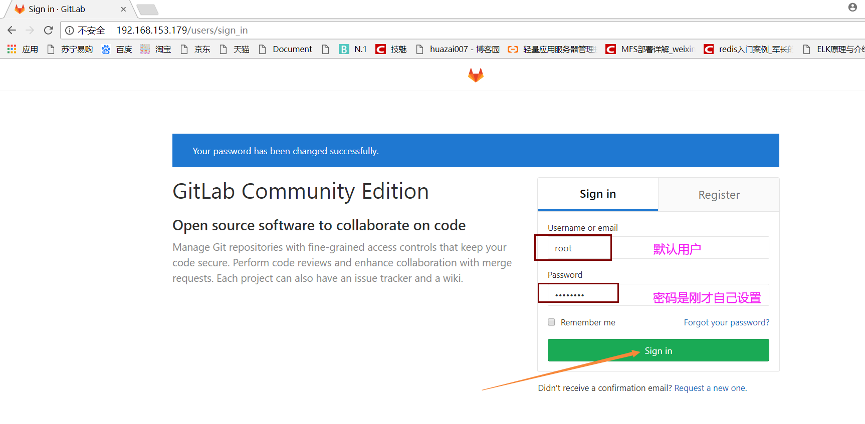Open the 百度 bookmark
Screen dimensions: 865x424
coord(117,49)
